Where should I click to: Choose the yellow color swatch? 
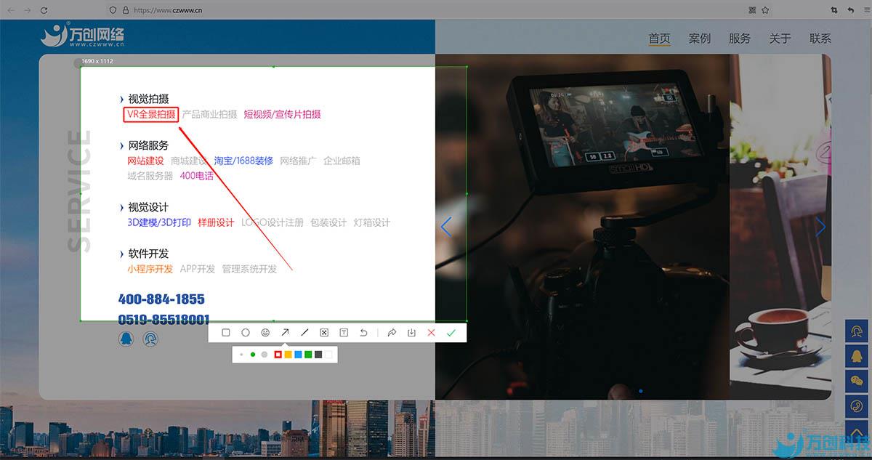click(288, 355)
